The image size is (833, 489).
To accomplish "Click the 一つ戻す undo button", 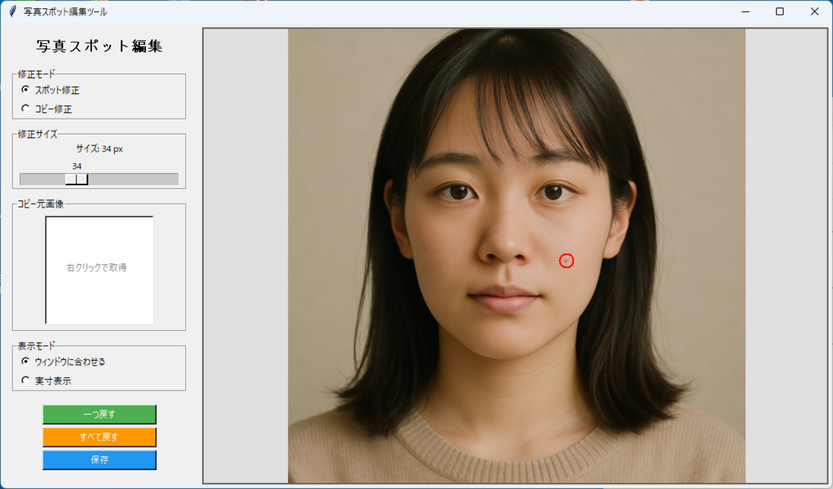I will [99, 415].
